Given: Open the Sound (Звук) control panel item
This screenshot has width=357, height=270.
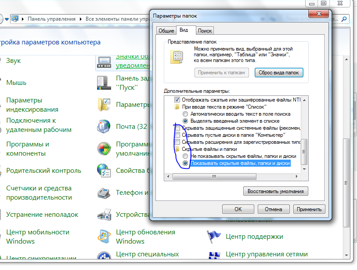Looking at the screenshot, I should click(14, 61).
